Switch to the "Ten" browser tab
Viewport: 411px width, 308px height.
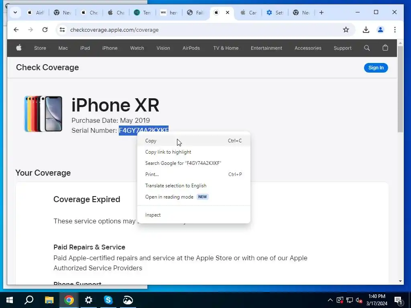pyautogui.click(x=142, y=12)
